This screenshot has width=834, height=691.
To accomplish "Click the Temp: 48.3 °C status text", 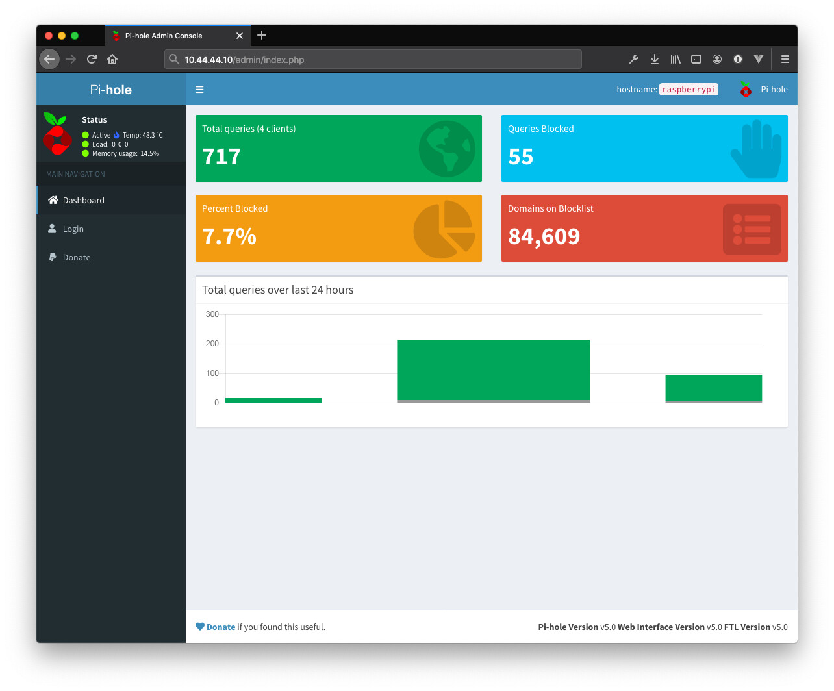I will [143, 135].
